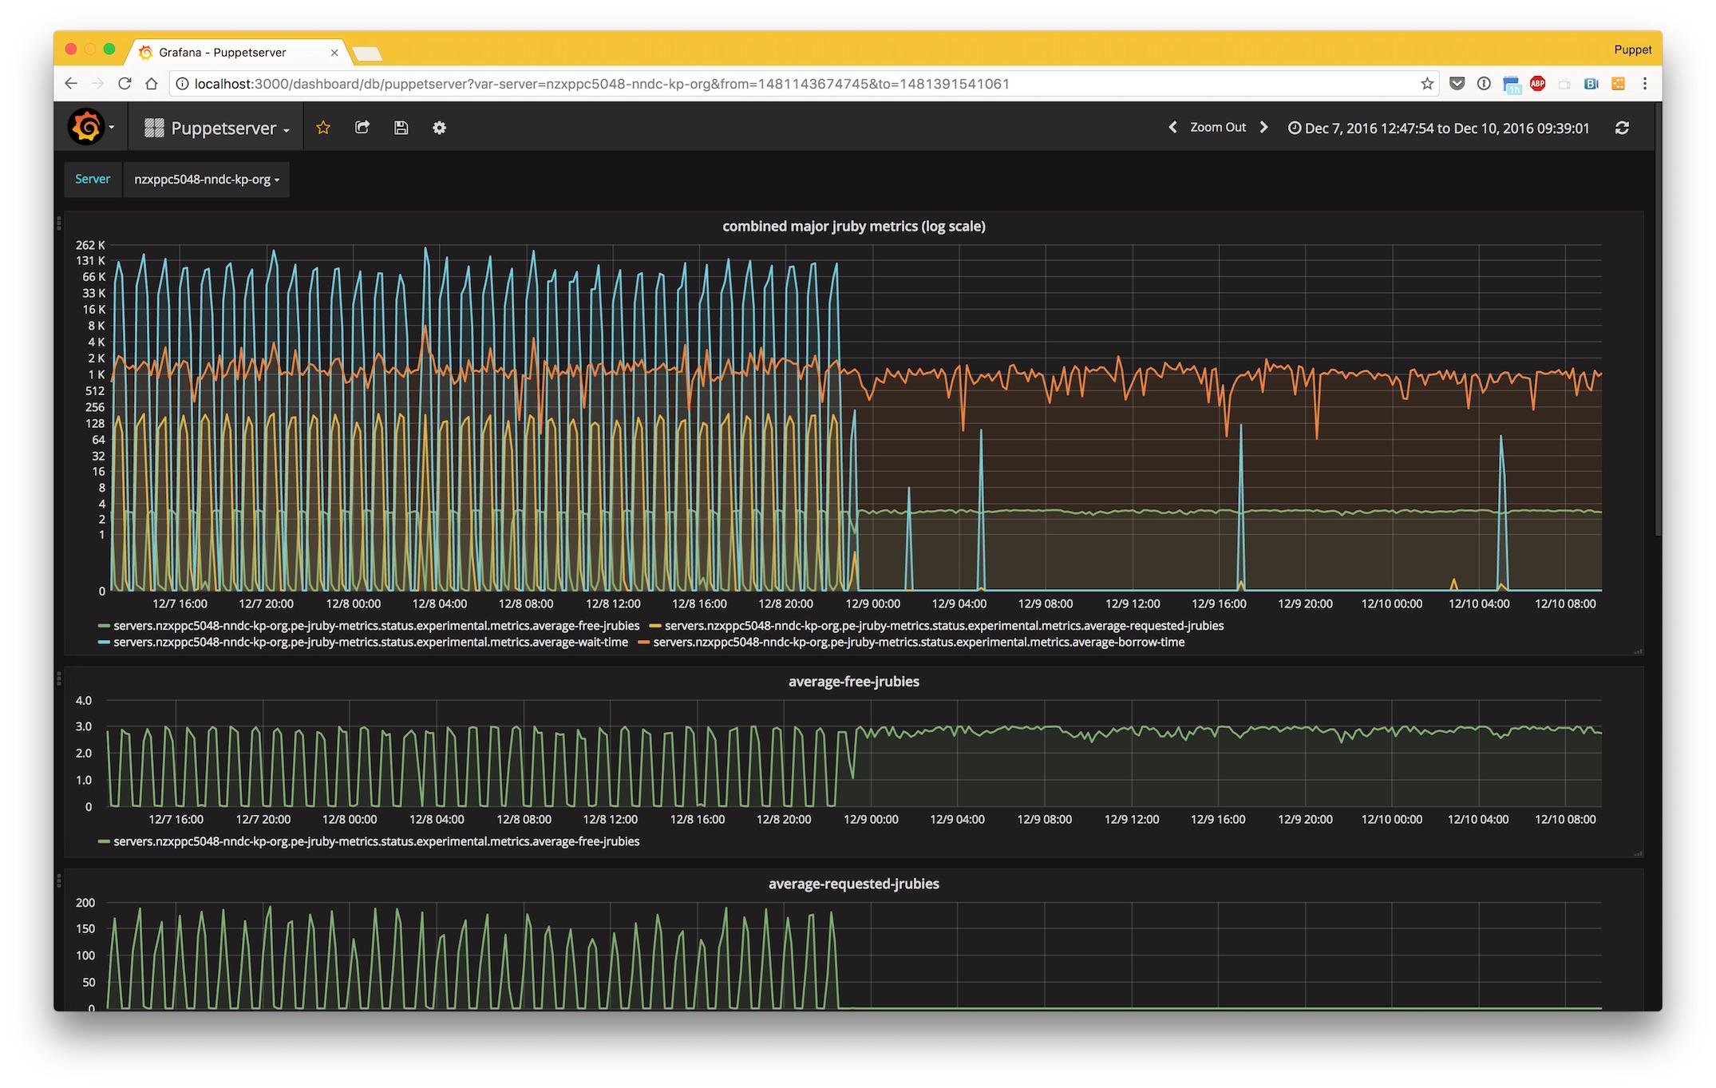Viewport: 1716px width, 1088px height.
Task: Open the Grafana logo main menu
Action: tap(86, 128)
